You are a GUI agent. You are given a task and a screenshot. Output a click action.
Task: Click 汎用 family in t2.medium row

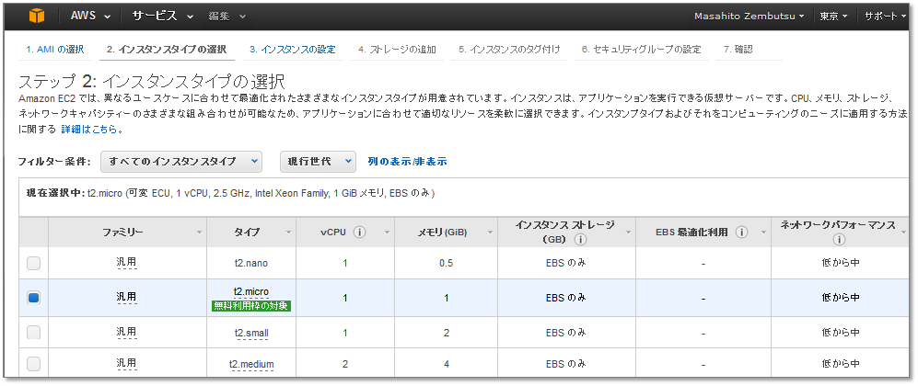click(126, 364)
